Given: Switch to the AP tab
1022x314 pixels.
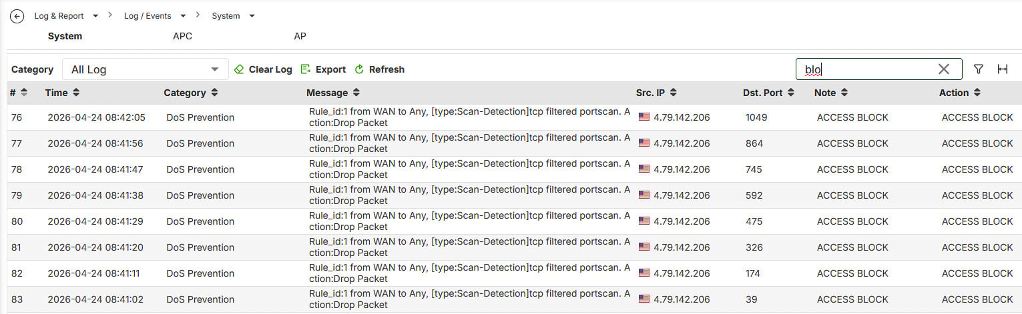Looking at the screenshot, I should point(300,36).
